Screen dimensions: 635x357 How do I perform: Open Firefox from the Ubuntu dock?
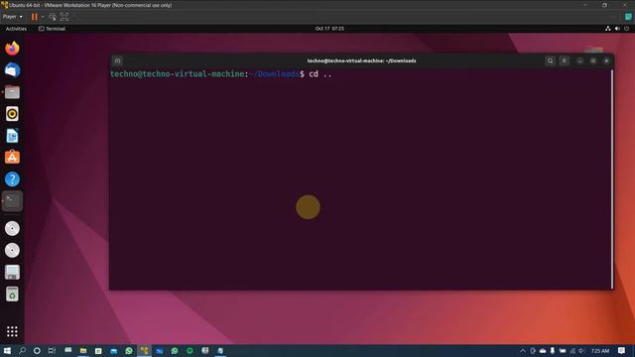point(12,49)
